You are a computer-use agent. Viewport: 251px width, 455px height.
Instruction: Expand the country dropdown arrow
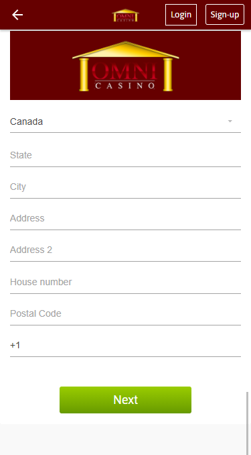[x=230, y=121]
